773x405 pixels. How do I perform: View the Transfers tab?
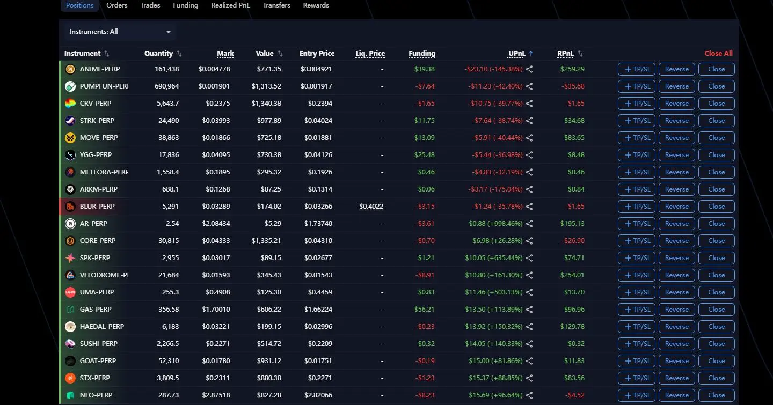(276, 5)
